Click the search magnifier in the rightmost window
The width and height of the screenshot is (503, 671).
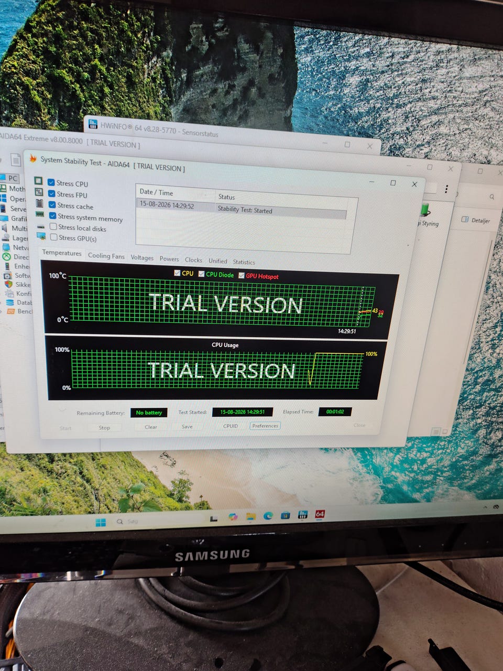point(492,197)
